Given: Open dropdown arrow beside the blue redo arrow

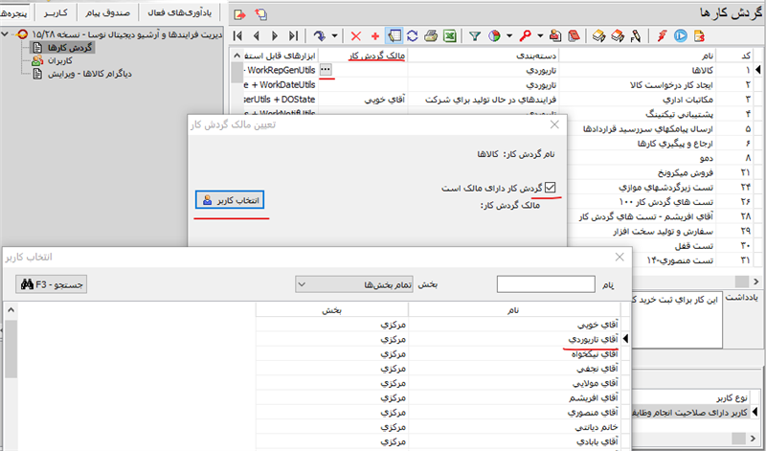Looking at the screenshot, I should (334, 36).
